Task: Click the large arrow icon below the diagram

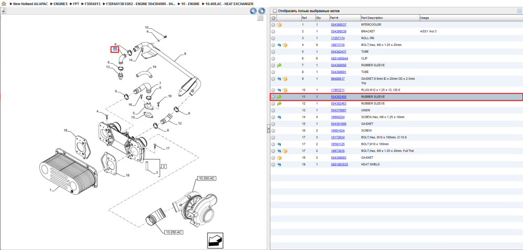Action: 215,241
